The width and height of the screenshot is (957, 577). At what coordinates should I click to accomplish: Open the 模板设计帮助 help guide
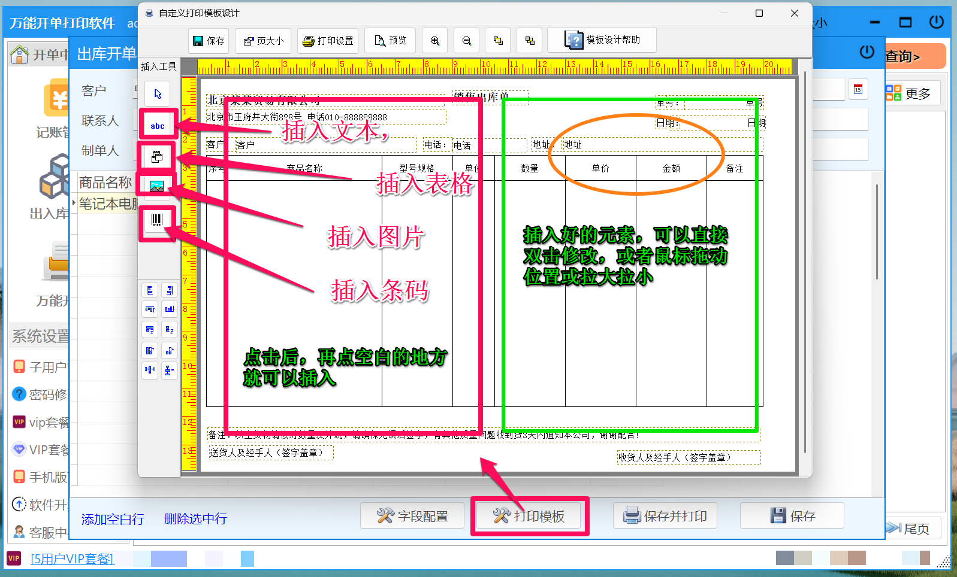coord(602,40)
